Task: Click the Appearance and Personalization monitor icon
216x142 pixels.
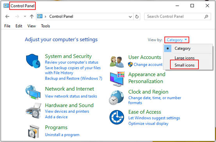Action: (117, 79)
